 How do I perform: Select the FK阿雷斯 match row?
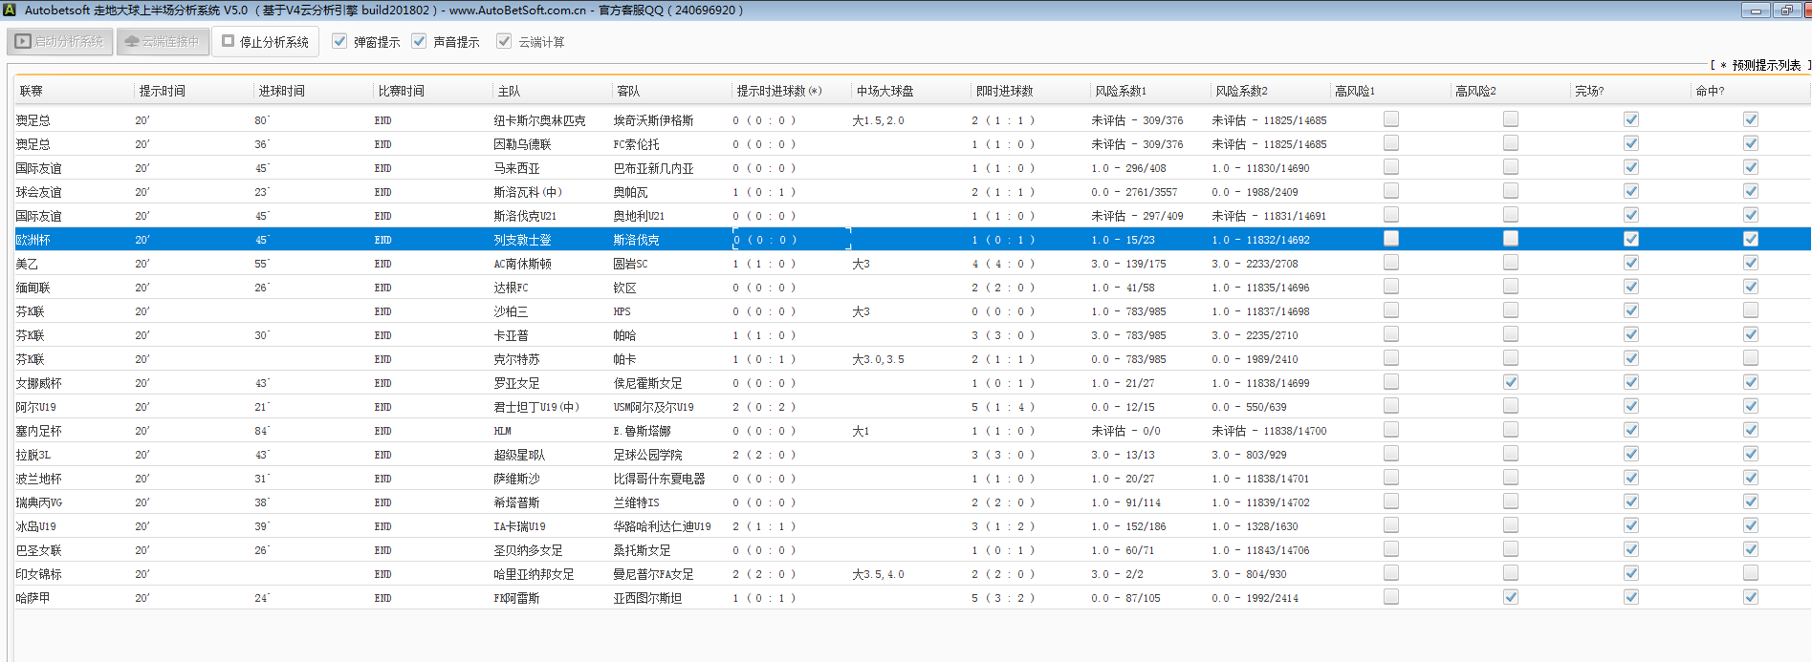[516, 598]
